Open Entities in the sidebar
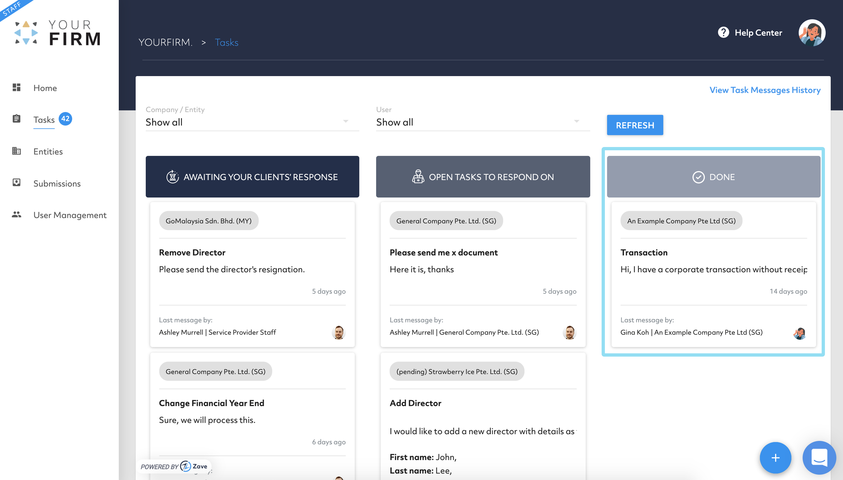The height and width of the screenshot is (480, 843). point(48,152)
